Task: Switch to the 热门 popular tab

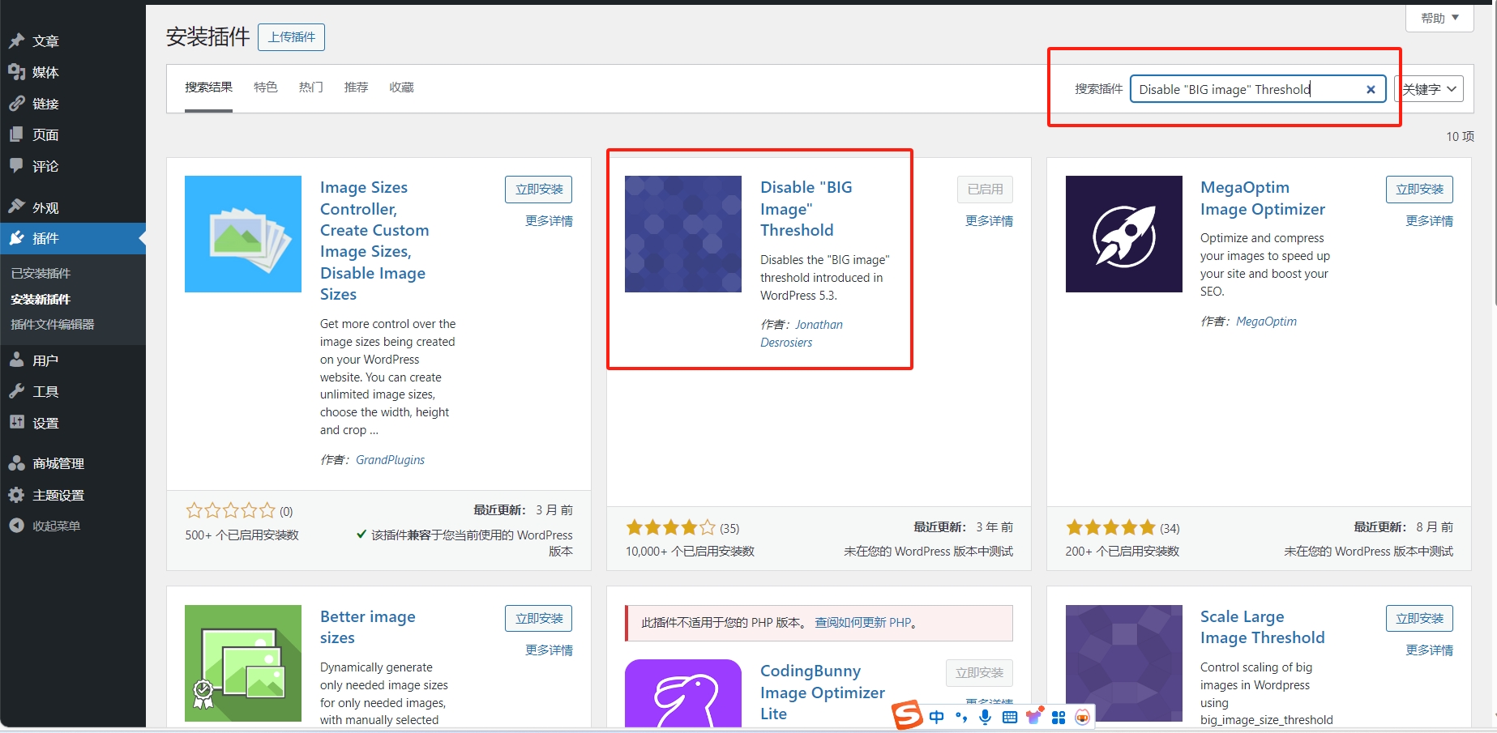Action: click(x=310, y=87)
